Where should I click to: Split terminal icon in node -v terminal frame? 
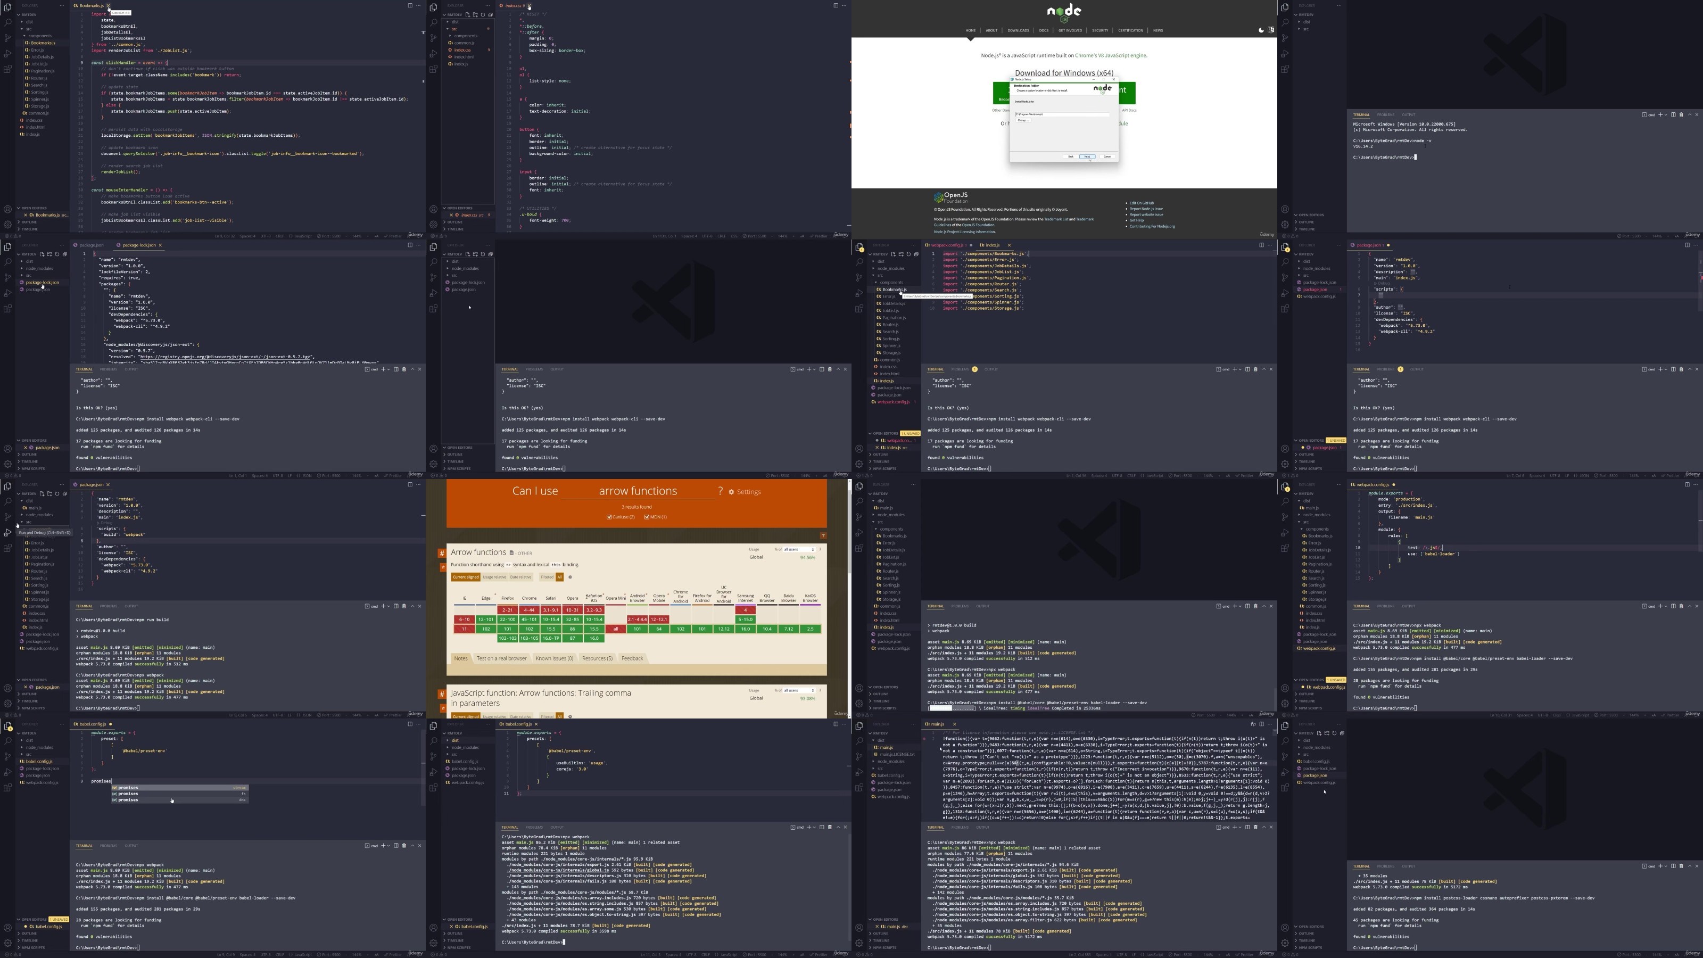1673,114
